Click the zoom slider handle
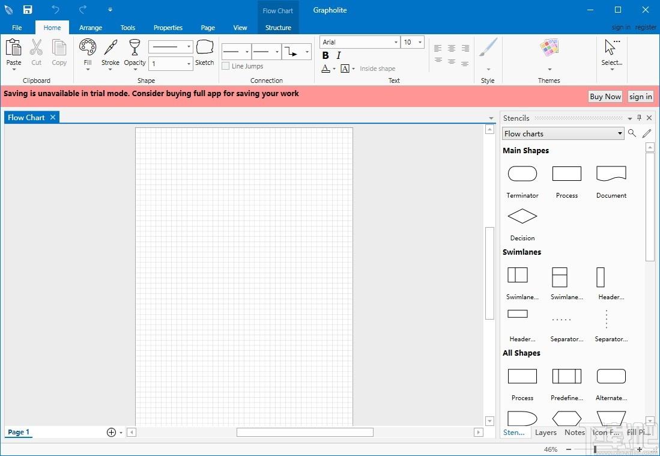 pyautogui.click(x=595, y=449)
